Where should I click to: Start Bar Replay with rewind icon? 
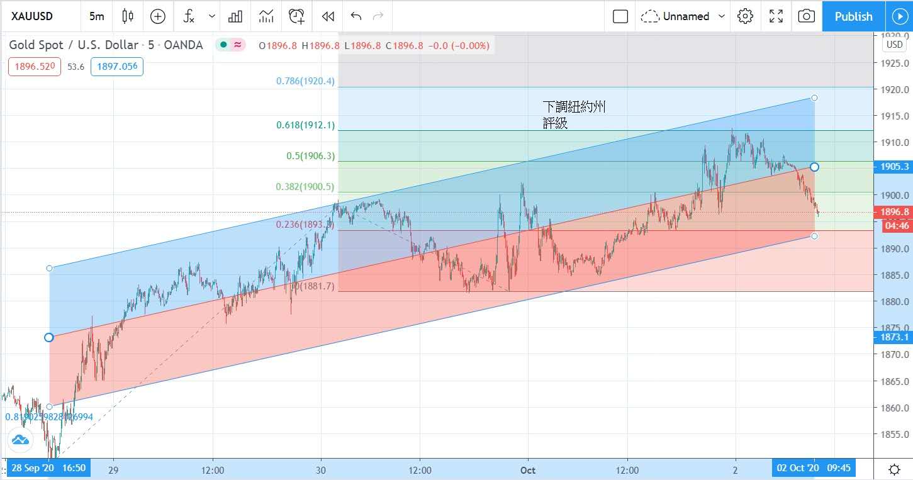327,16
